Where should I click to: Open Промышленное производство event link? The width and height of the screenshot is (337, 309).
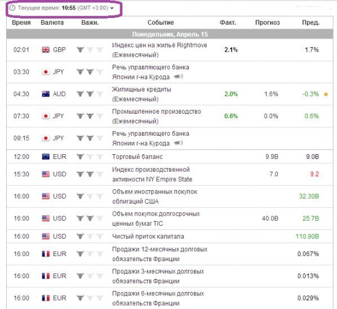pos(157,117)
